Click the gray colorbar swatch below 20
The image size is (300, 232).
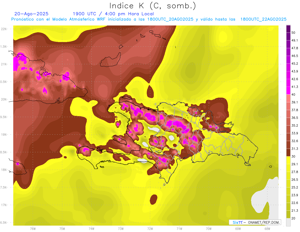click(288, 222)
